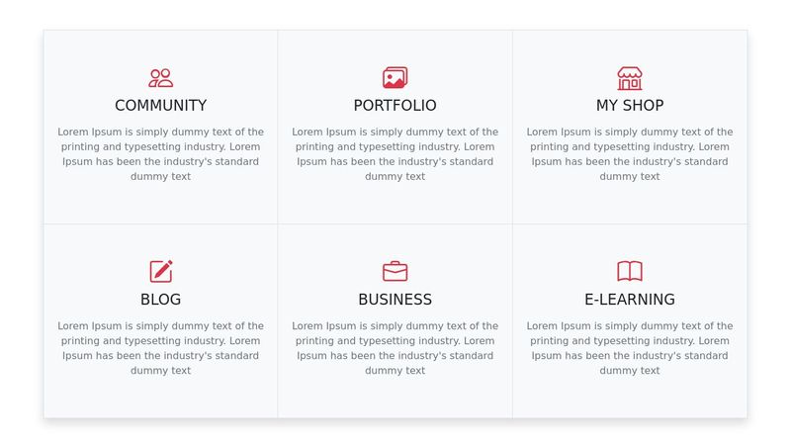The height and width of the screenshot is (445, 791).
Task: Open the MY SHOP heading
Action: click(630, 106)
